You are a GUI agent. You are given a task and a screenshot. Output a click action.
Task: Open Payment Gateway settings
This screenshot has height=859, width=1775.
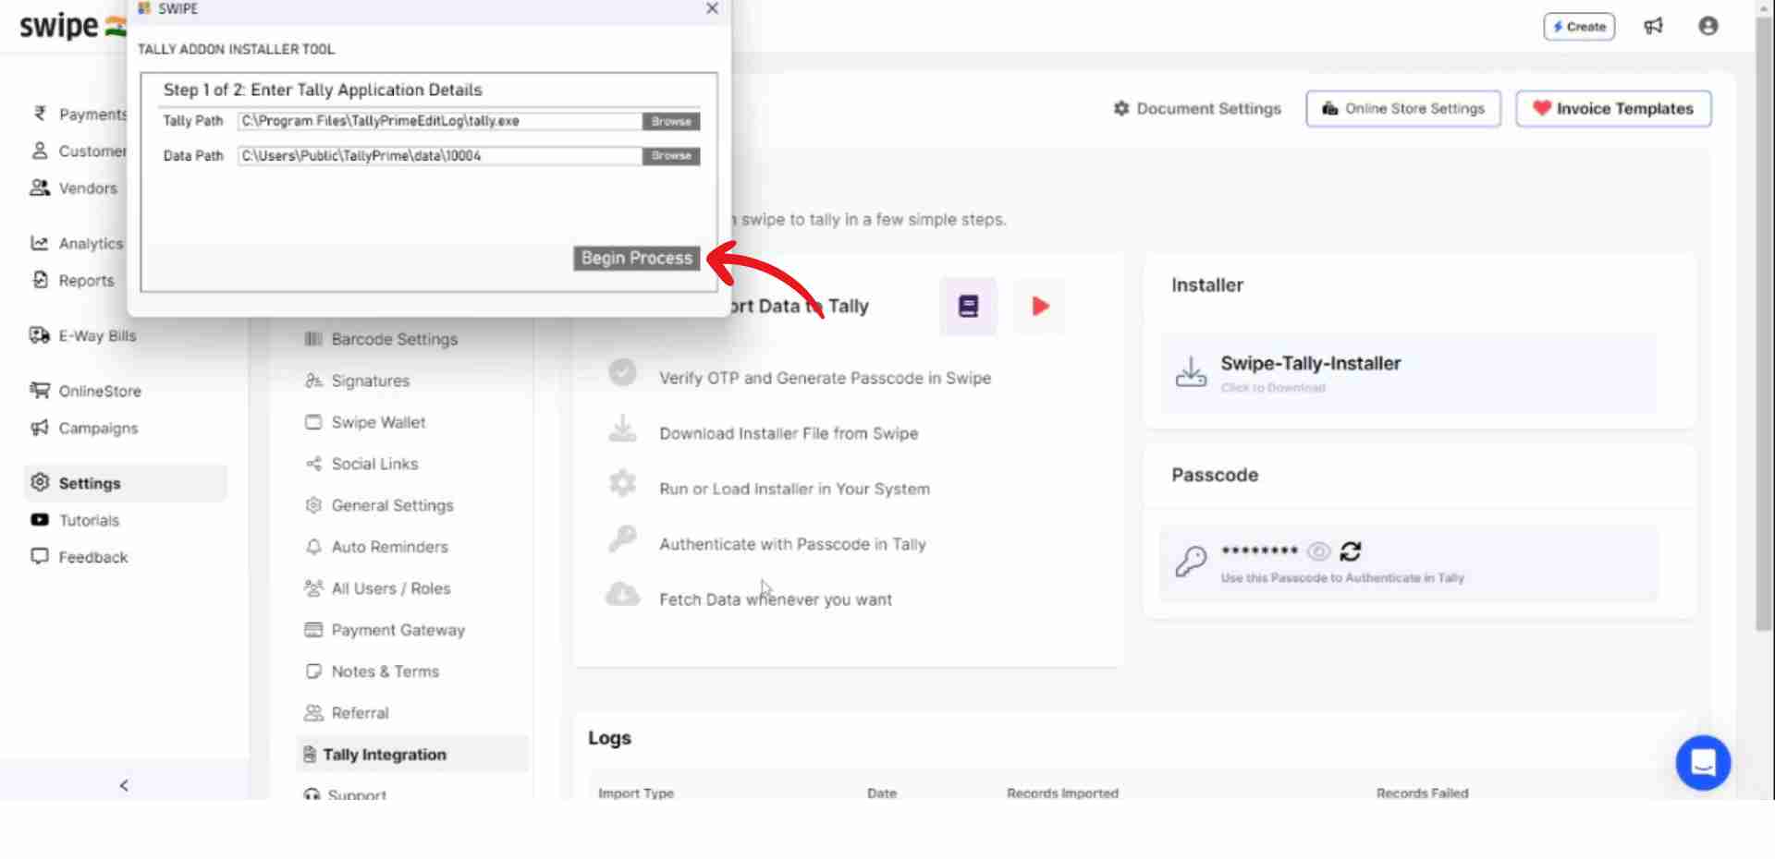[385, 630]
